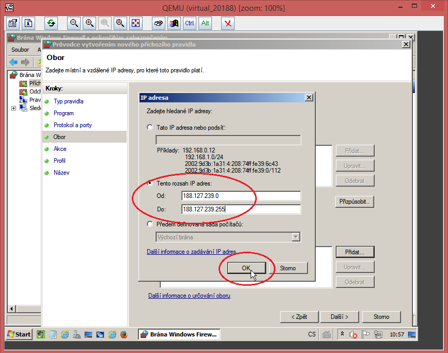
Task: Cancel the wizard with Storno beside Další
Action: 381,317
